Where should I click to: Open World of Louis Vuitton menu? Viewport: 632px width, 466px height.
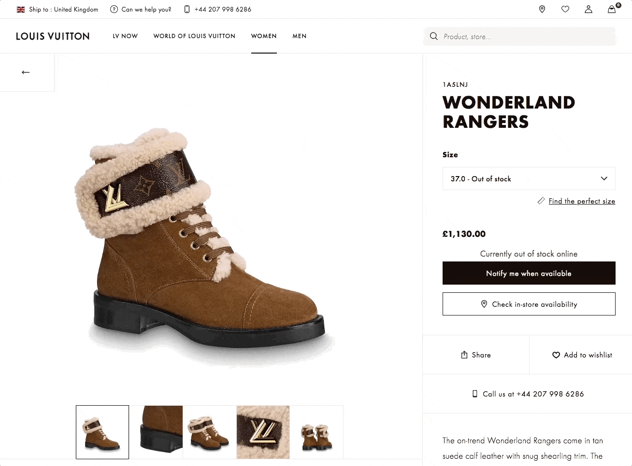pos(194,36)
